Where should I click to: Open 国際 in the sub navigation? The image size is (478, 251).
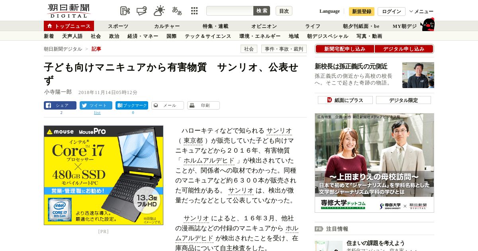coord(172,36)
